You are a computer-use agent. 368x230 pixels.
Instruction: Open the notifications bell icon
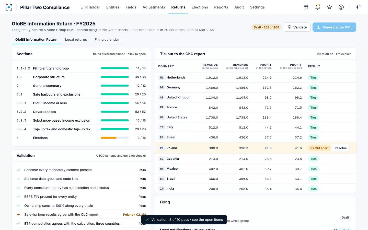coord(318,7)
